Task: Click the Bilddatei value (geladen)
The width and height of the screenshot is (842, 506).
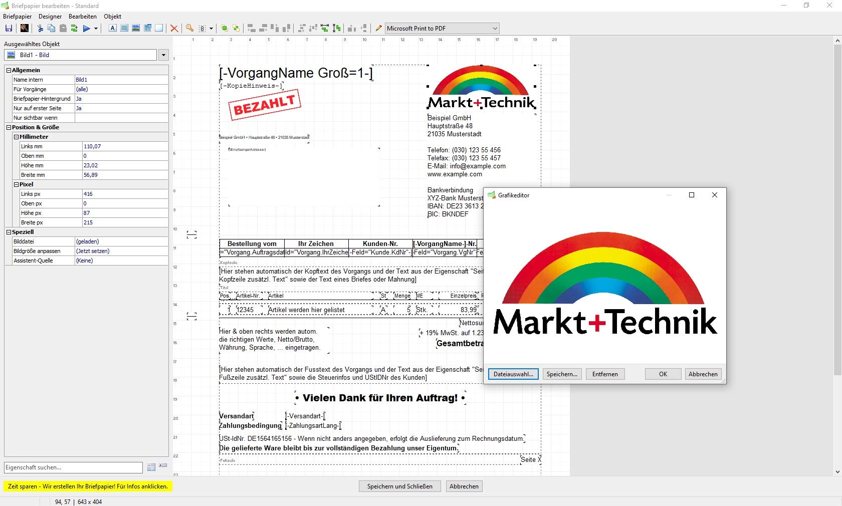Action: coord(121,241)
